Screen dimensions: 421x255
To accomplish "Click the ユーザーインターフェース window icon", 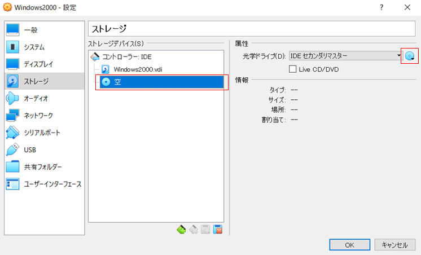I will coord(12,184).
